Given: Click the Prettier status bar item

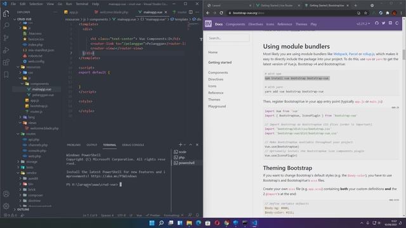Looking at the screenshot, I should point(153,215).
